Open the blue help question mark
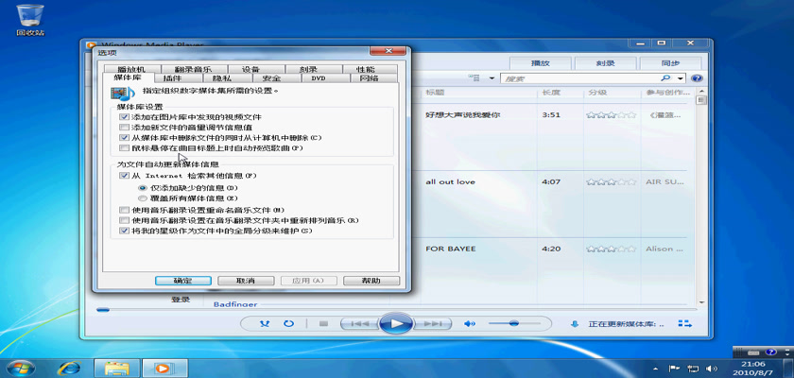 tap(697, 78)
